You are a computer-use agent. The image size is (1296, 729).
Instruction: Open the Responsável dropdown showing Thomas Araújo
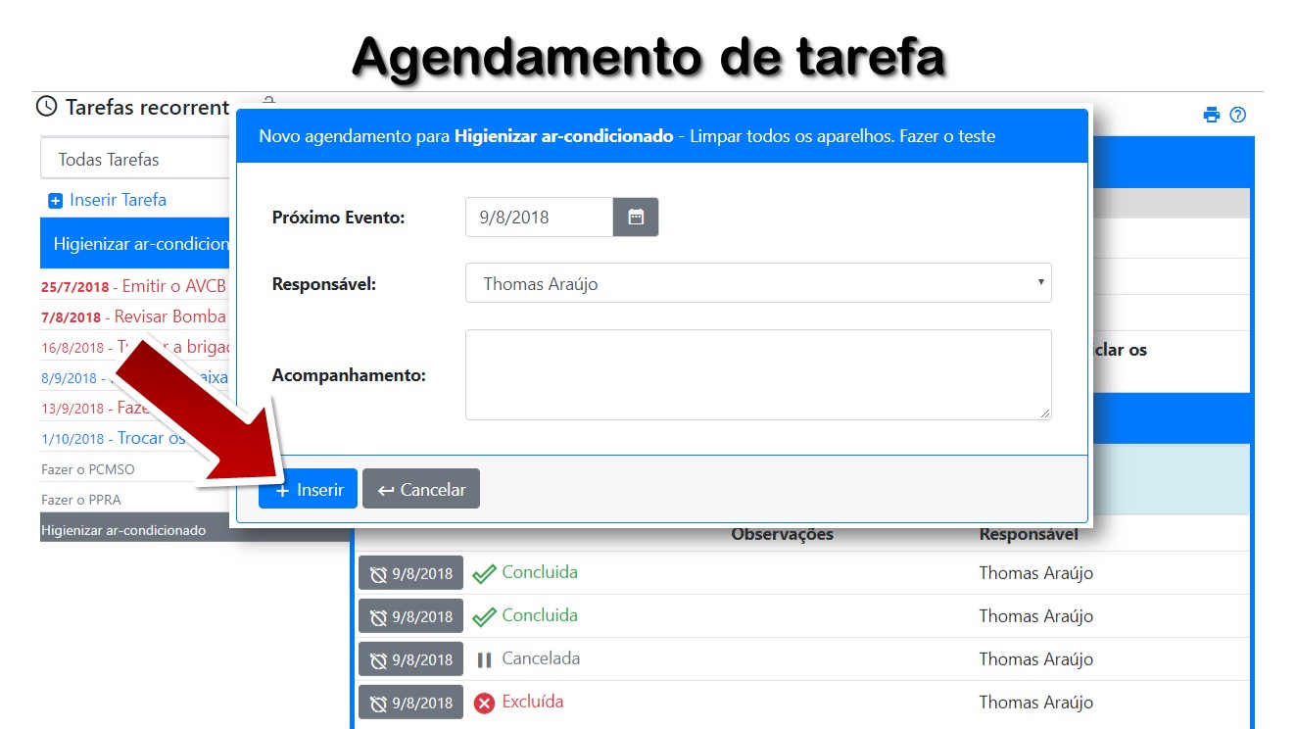click(758, 283)
